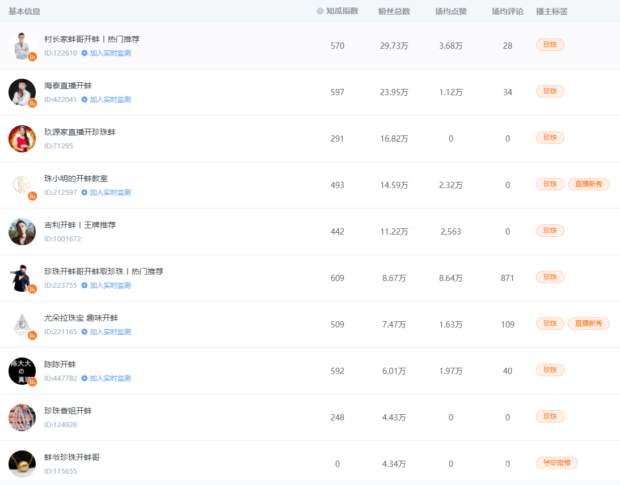Click the 场均点赞 column header

tap(450, 11)
